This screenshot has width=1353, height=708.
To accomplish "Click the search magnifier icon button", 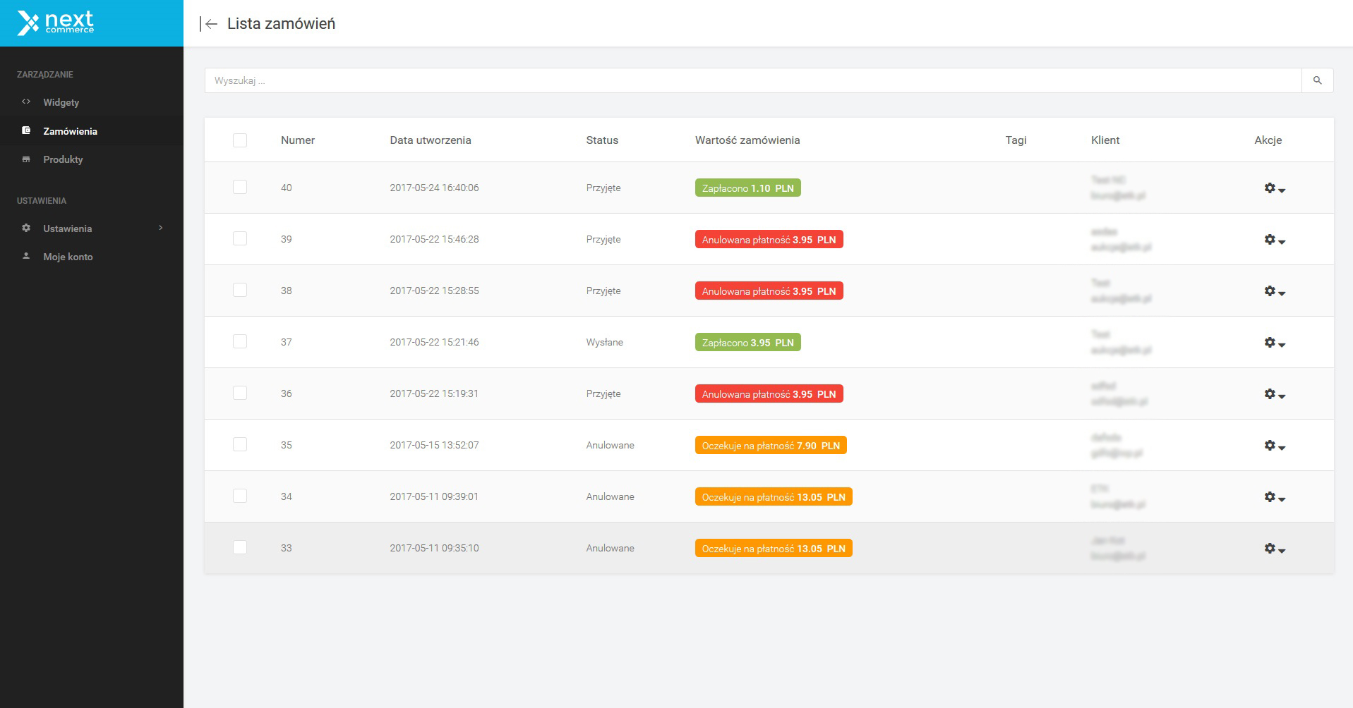I will [x=1317, y=80].
